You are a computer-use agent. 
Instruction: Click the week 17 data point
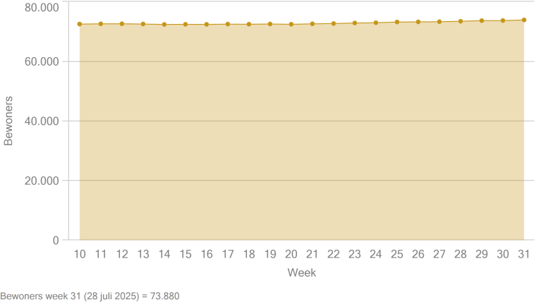228,24
